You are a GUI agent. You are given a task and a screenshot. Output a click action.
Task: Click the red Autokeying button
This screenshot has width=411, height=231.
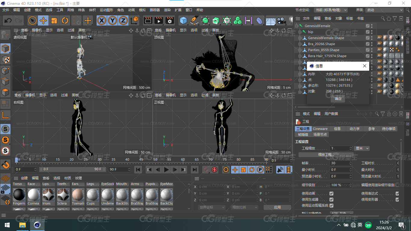(x=215, y=170)
